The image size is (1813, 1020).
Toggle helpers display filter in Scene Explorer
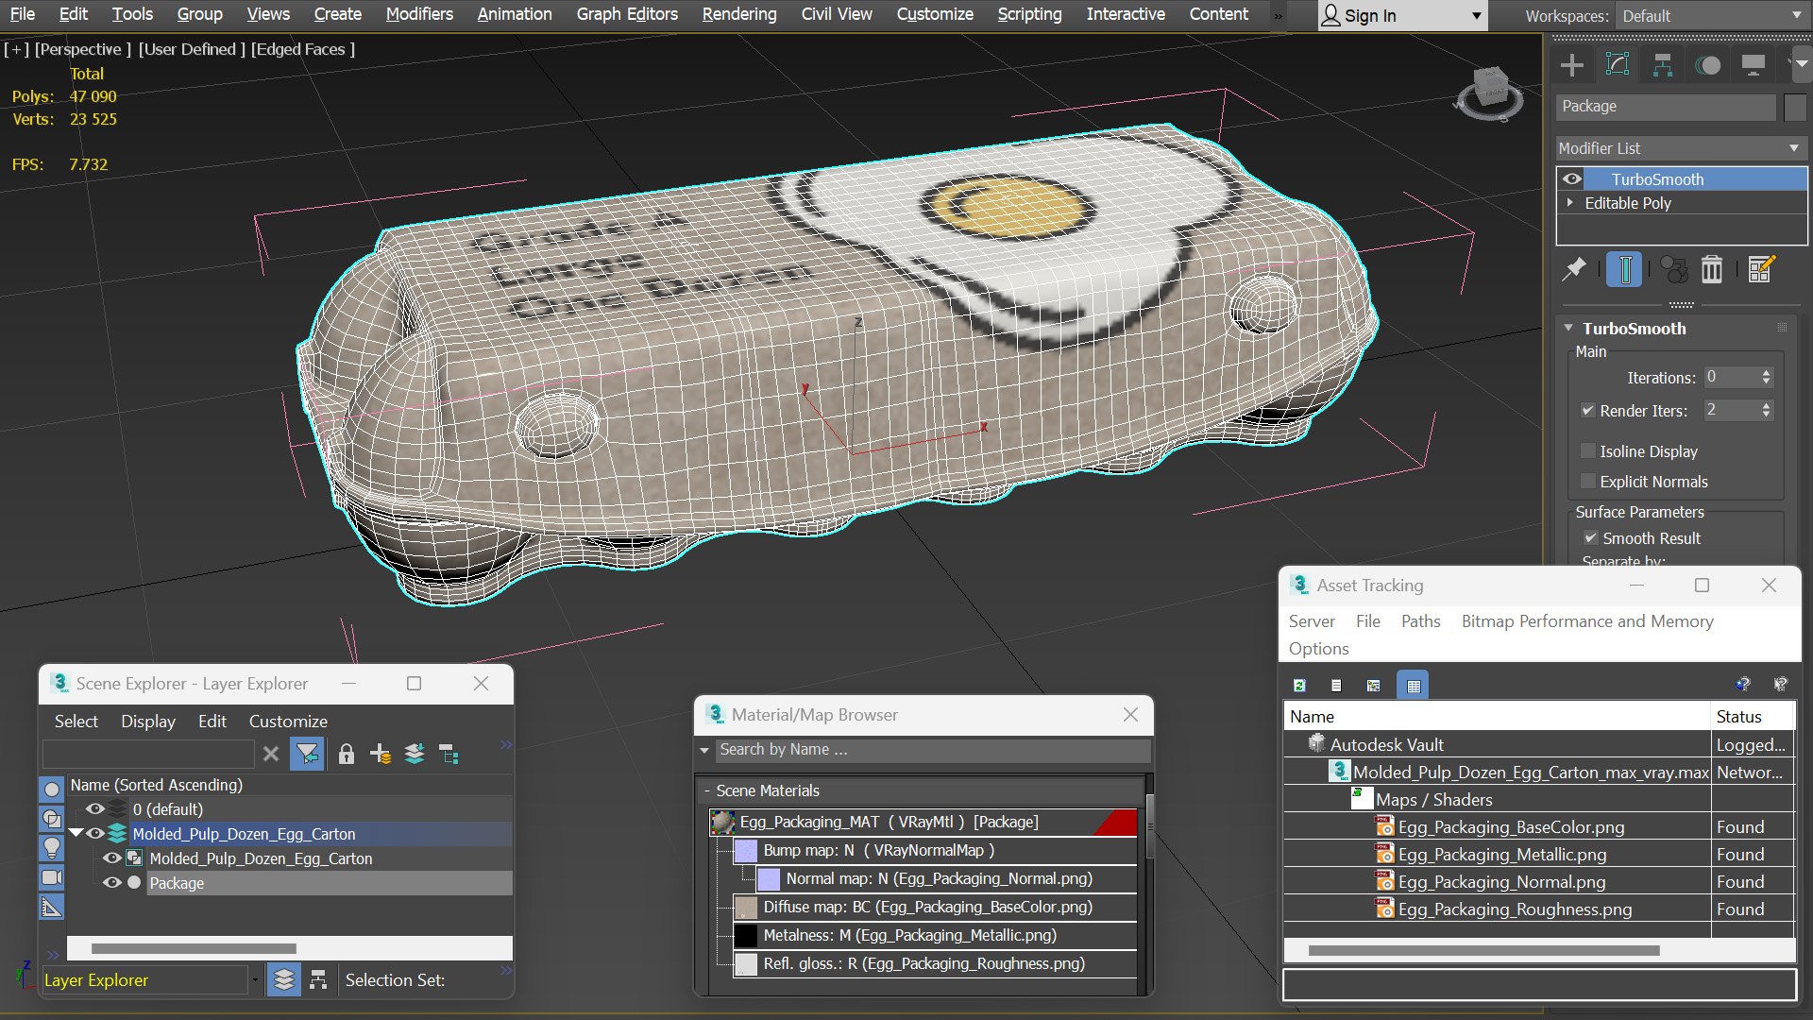pos(52,908)
